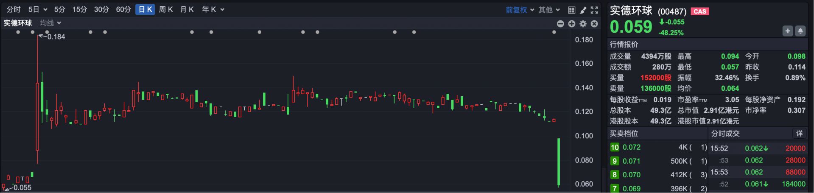Viewport: 814px width, 193px height.
Task: Add stock to watchlist with plus button
Action: [x=788, y=31]
